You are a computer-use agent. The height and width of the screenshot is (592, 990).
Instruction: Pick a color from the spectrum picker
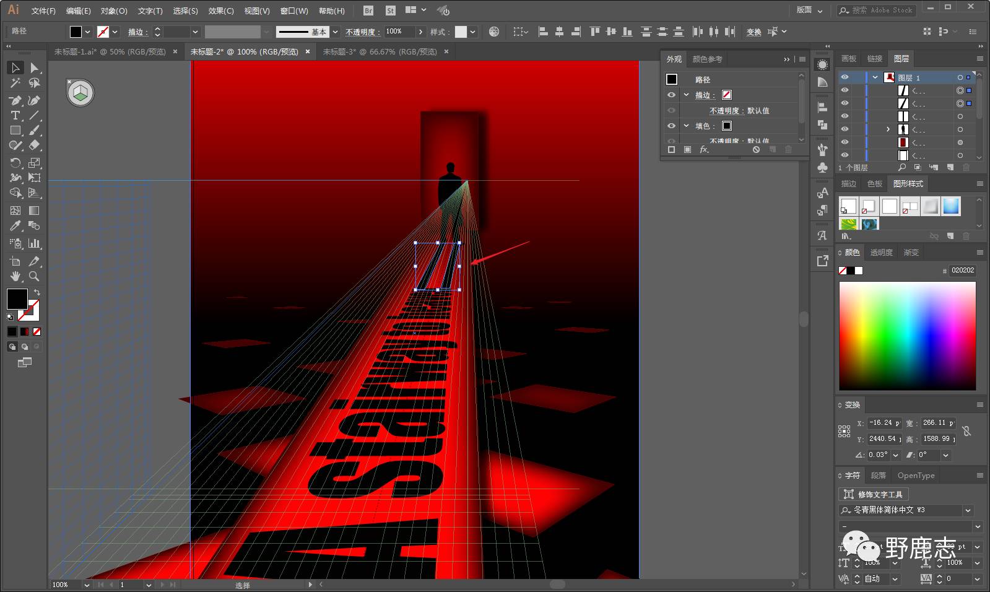point(907,336)
